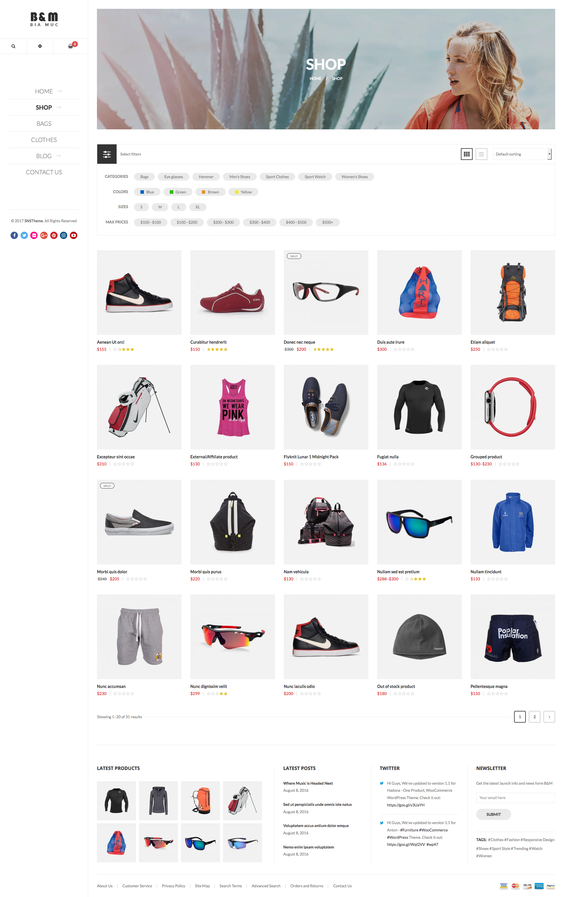The height and width of the screenshot is (897, 564).
Task: Visit the Instagram social icon
Action: 64,235
